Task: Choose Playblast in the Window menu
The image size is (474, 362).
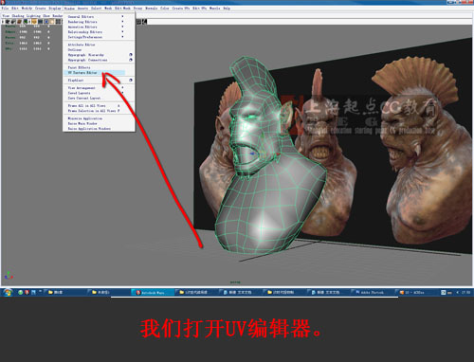Action: [x=76, y=81]
